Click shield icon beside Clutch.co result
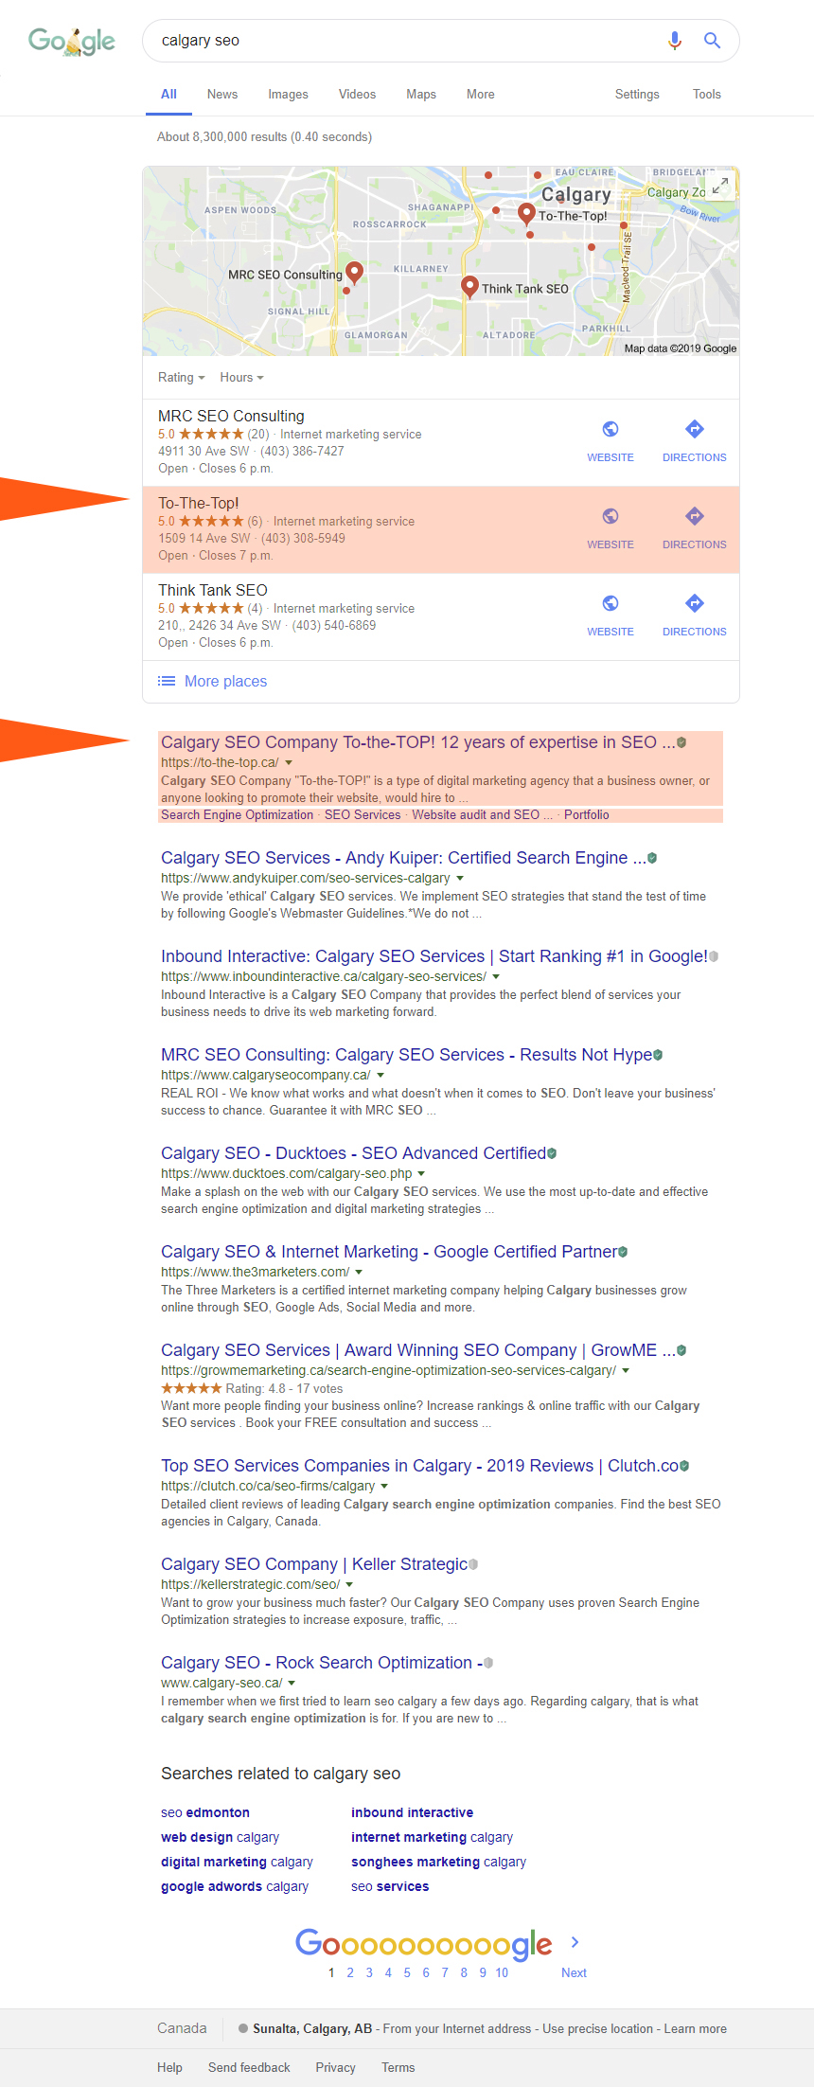Image resolution: width=814 pixels, height=2087 pixels. 684,1466
